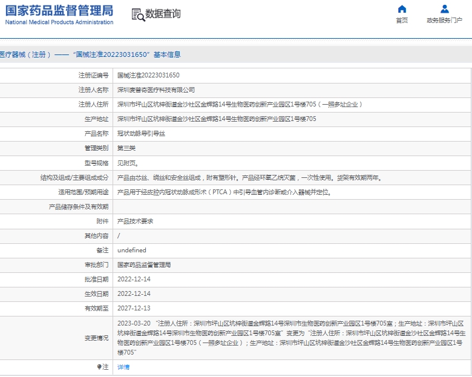This screenshot has width=472, height=377.
Task: Click the bullet icon beside 注 label
Action: (99, 367)
